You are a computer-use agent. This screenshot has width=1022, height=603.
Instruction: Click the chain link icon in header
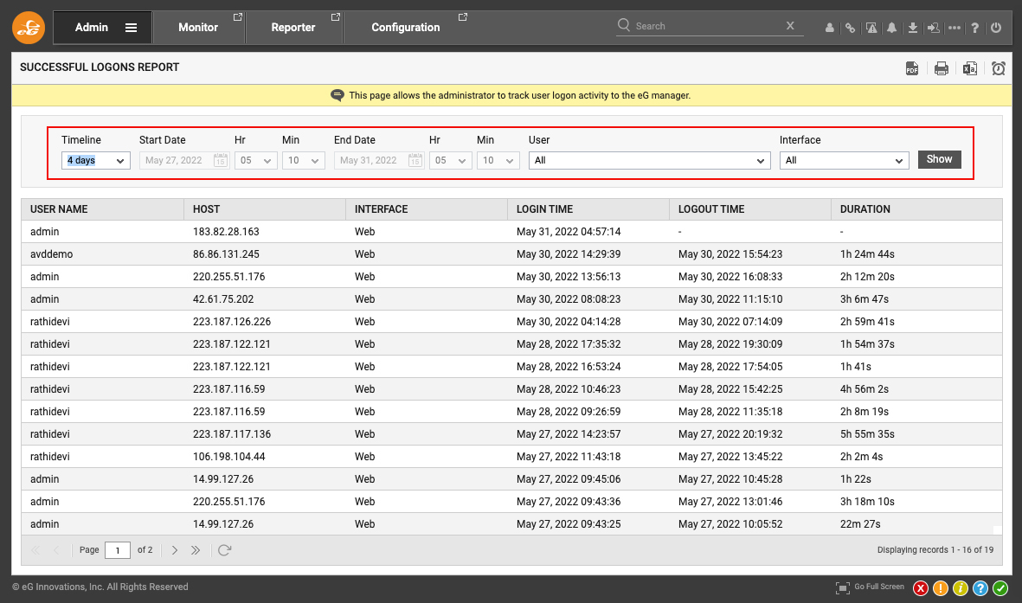tap(850, 28)
